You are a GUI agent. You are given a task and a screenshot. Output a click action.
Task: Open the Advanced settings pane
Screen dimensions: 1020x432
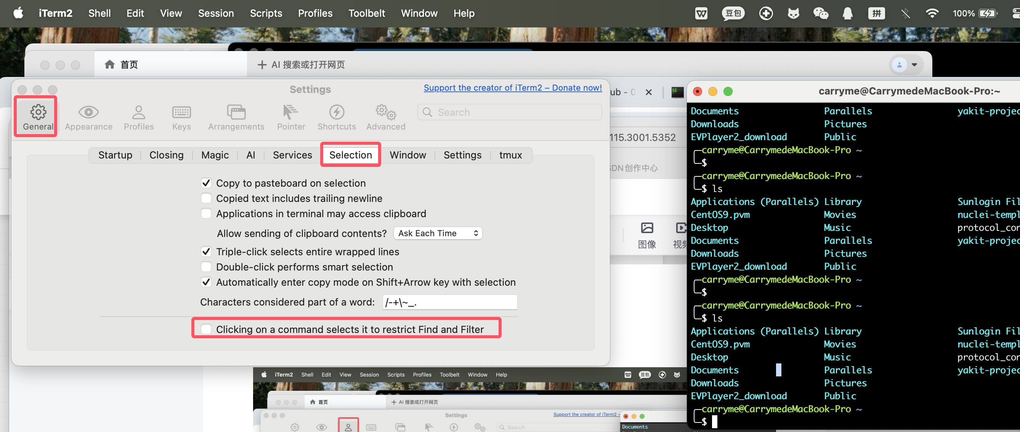[x=386, y=117]
